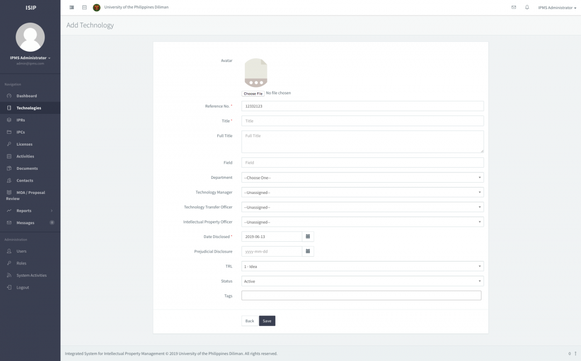
Task: Click the Documents icon in sidebar
Action: point(9,168)
